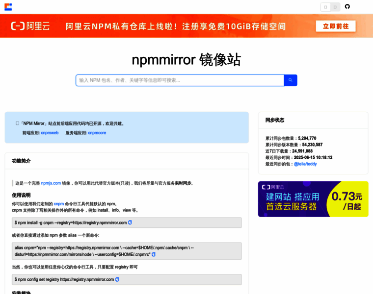Viewport: 373px width, 294px height.
Task: Click the 功能简介 section heading
Action: pyautogui.click(x=21, y=161)
